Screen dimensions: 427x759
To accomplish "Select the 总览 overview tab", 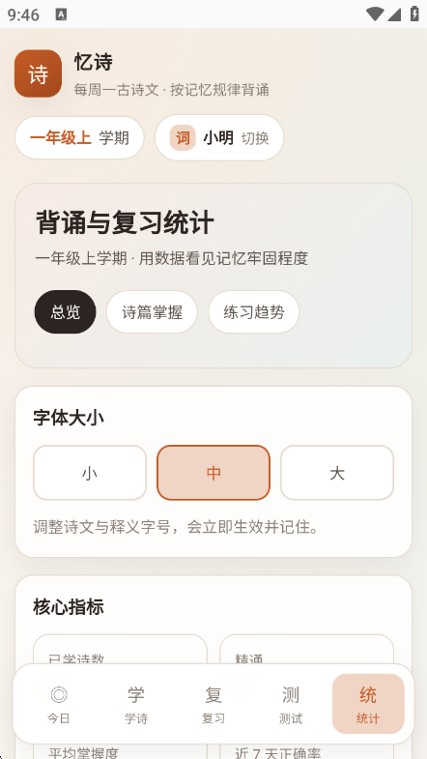I will click(x=66, y=312).
